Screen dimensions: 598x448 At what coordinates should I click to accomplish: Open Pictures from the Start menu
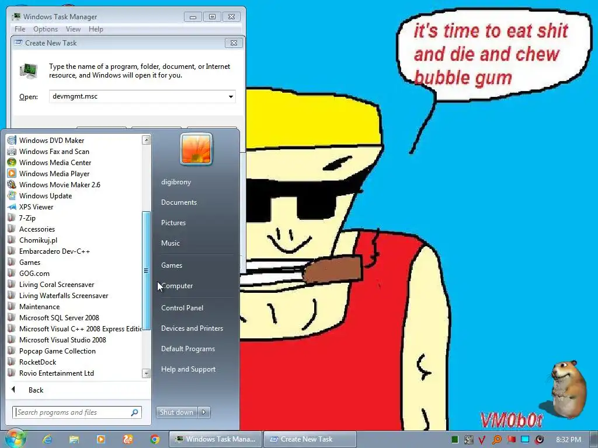point(173,222)
